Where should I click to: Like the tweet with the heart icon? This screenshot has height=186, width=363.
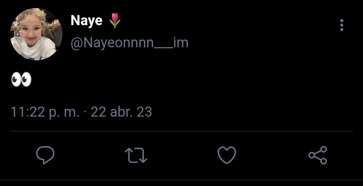click(227, 155)
